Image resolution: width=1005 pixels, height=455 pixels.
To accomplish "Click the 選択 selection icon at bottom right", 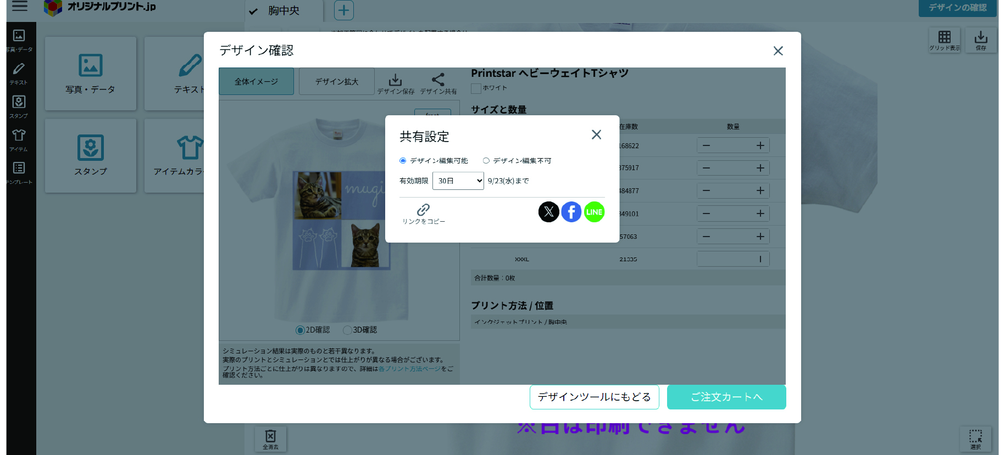I will click(975, 439).
